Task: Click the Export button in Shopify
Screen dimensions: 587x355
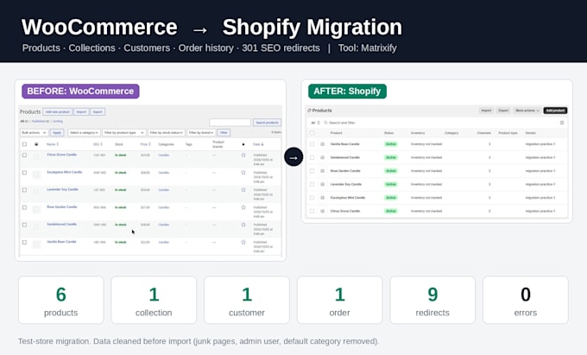Action: click(503, 111)
